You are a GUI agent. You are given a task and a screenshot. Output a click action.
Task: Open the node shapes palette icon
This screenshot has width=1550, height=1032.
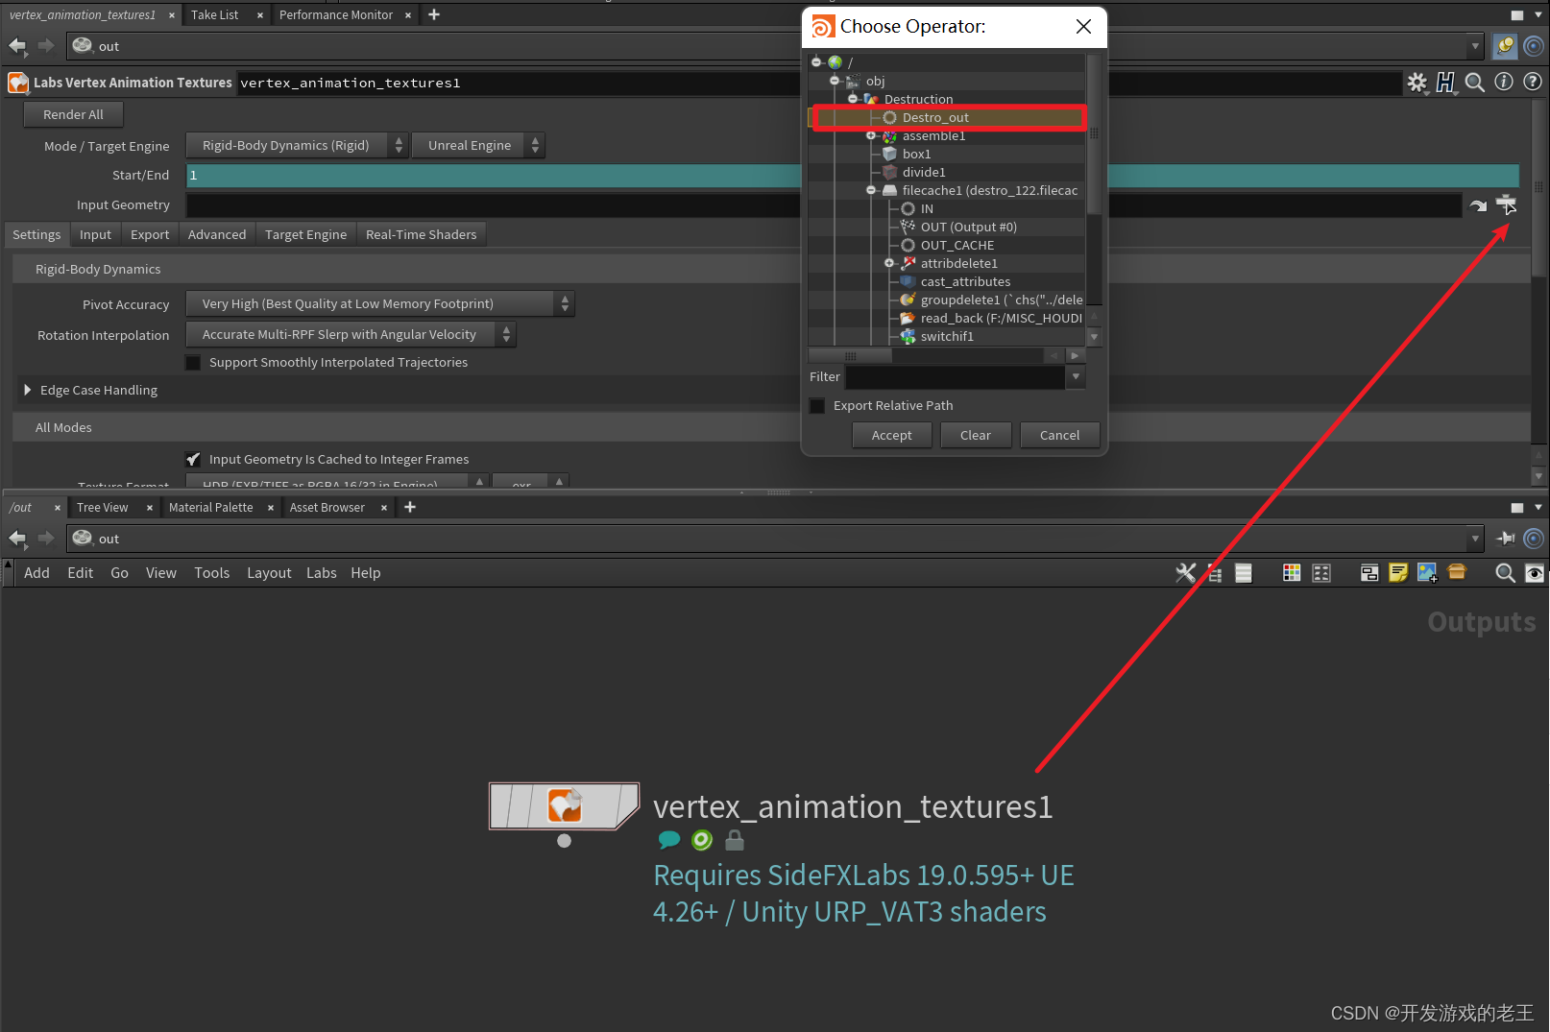click(x=1321, y=573)
